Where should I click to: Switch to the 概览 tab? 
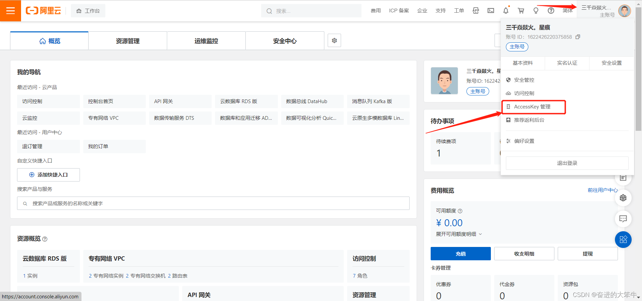[x=49, y=41]
